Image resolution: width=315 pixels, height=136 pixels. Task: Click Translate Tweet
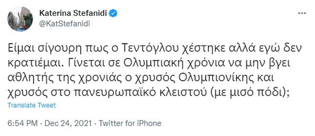(31, 105)
